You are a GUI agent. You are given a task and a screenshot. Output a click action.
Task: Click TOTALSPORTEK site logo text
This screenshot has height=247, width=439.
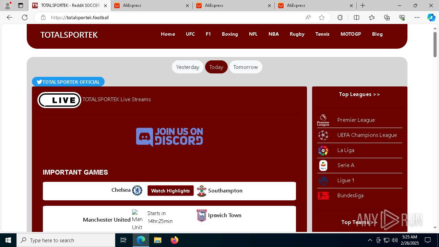click(69, 35)
